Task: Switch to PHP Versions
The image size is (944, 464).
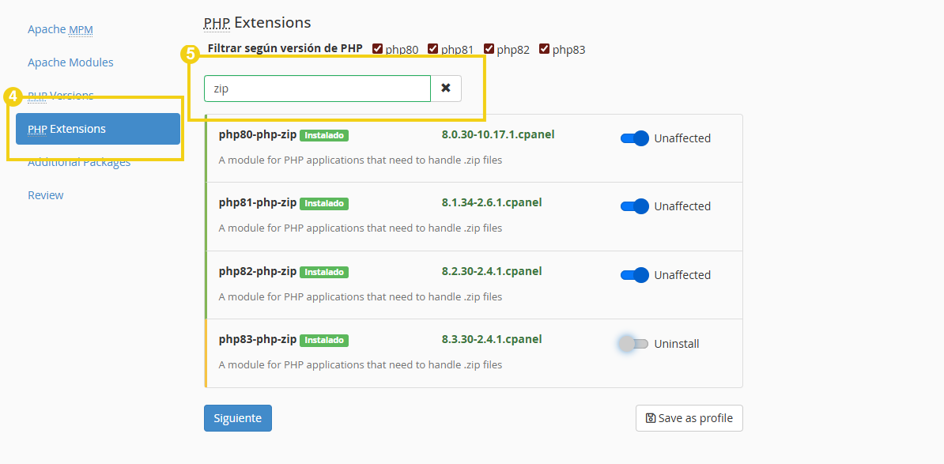Action: pos(60,95)
